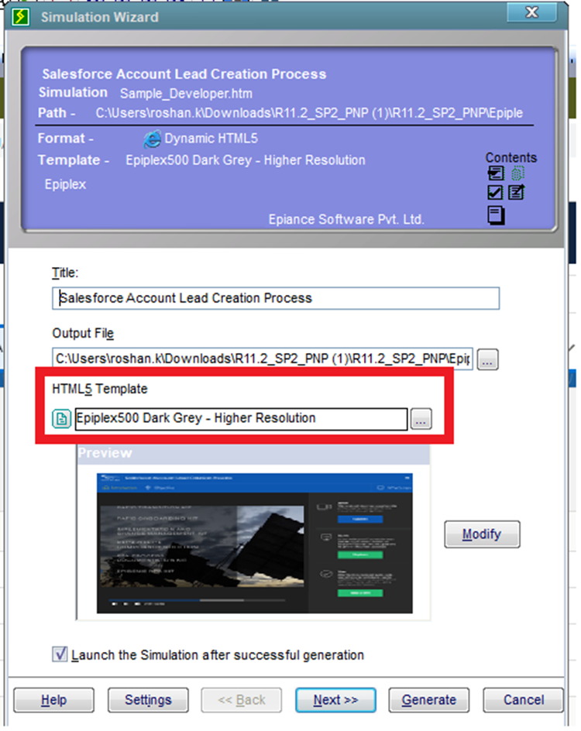Click the page document Contents icon
This screenshot has width=581, height=731.
[x=496, y=215]
